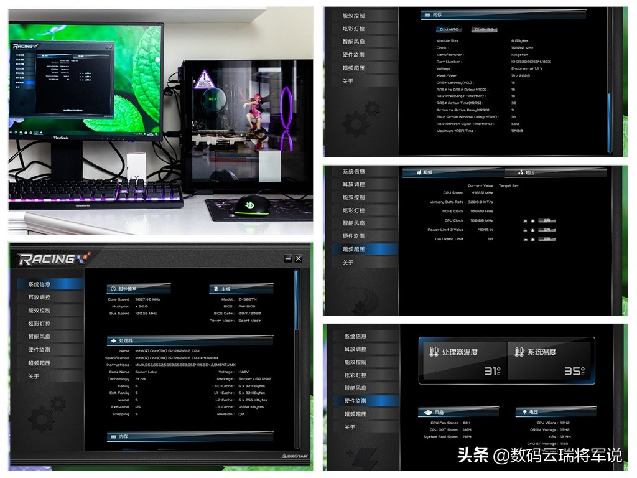Click the CPU Clock target input field
This screenshot has width=637, height=478.
click(547, 221)
